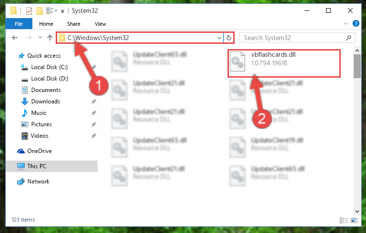This screenshot has height=233, width=366.
Task: Go up one folder level arrow
Action: click(x=49, y=38)
